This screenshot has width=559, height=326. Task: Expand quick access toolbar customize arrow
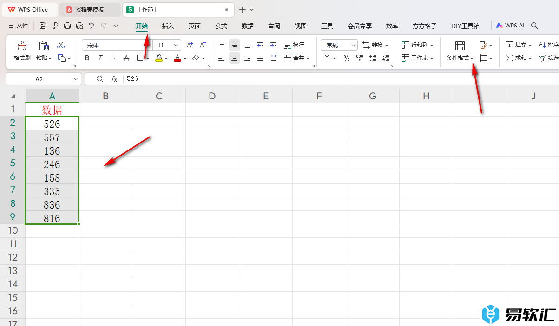tap(116, 26)
